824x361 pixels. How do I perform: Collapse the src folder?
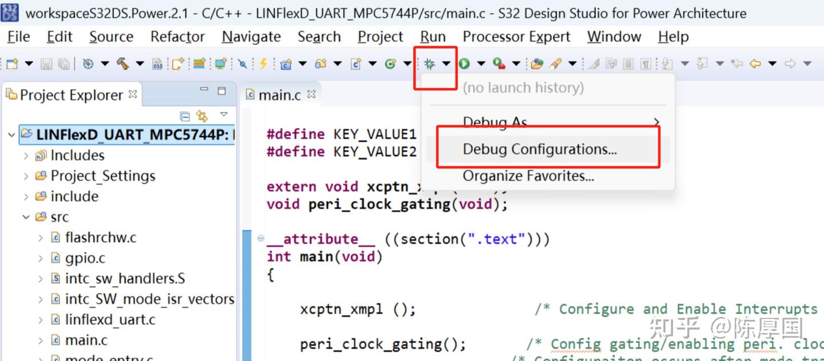[x=26, y=217]
